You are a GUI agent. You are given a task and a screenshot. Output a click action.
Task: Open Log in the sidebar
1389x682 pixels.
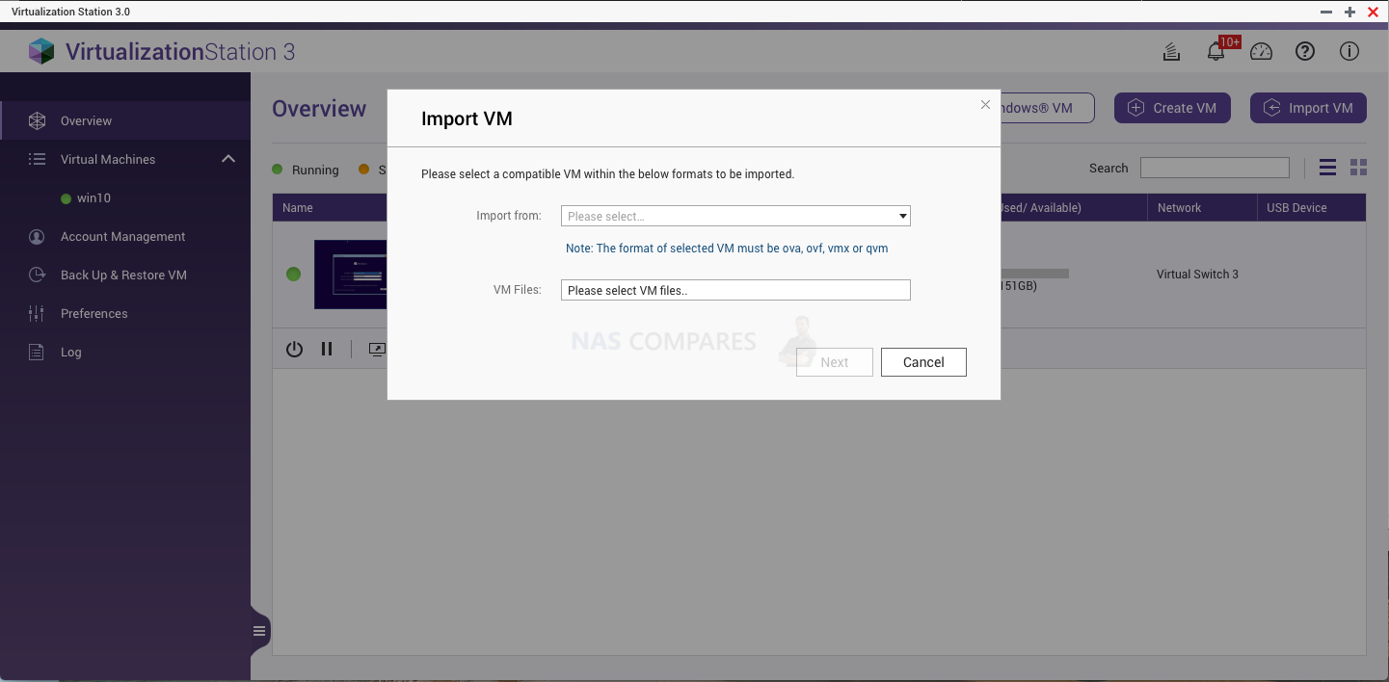[x=125, y=352]
